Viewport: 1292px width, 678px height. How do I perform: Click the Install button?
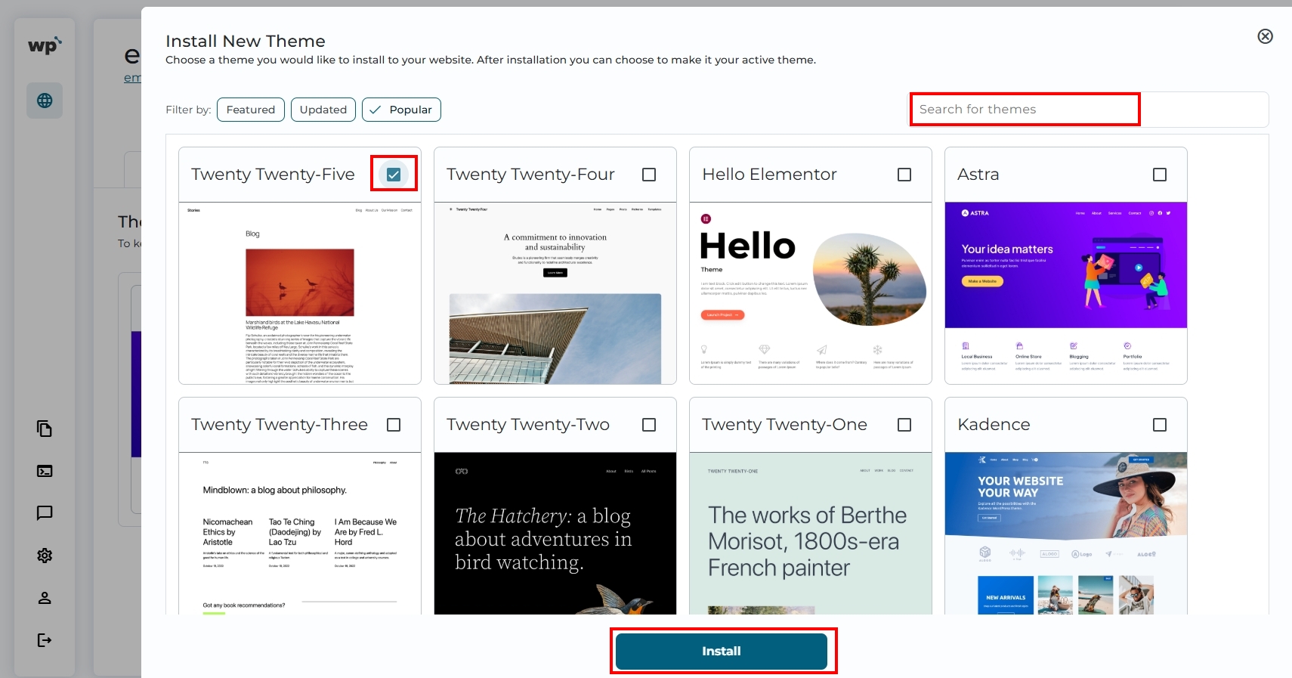click(722, 652)
